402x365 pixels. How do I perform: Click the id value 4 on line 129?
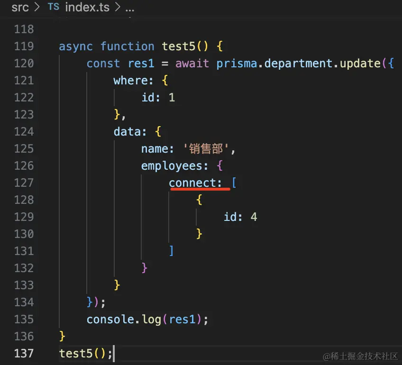click(x=254, y=217)
